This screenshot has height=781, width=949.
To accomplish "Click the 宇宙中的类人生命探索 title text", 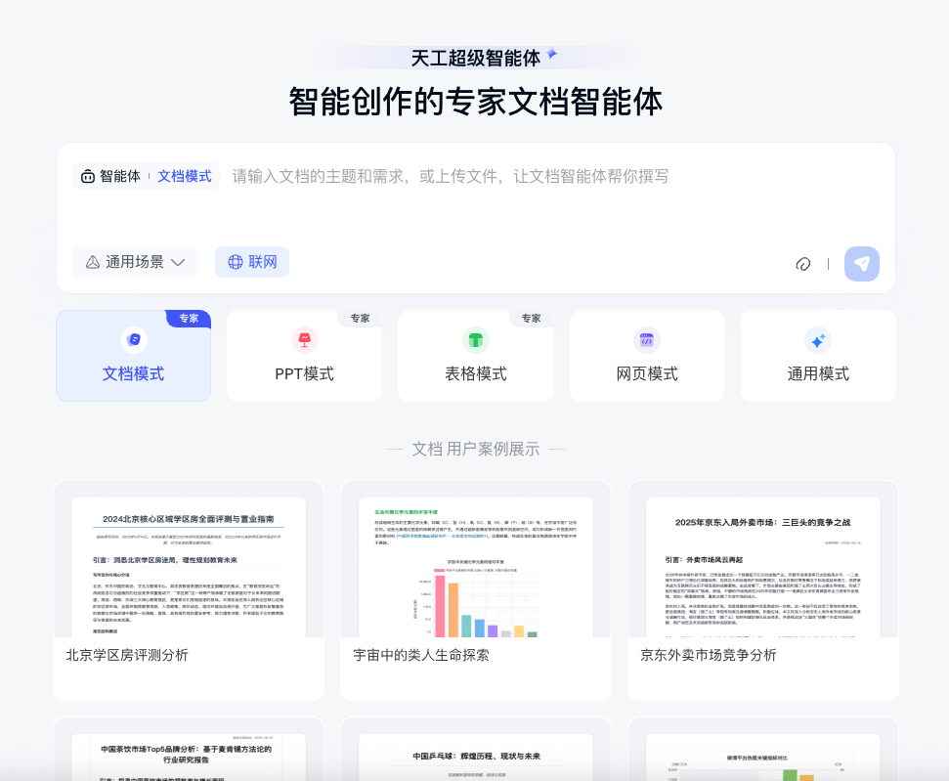I will (x=421, y=655).
